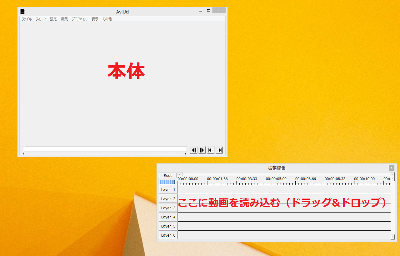400x256 pixels.
Task: Toggle visibility of Layer 3
Action: coord(168,208)
